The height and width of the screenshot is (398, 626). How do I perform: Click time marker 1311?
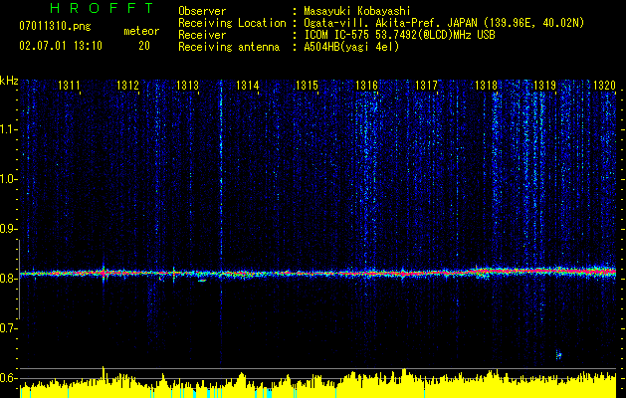point(69,86)
